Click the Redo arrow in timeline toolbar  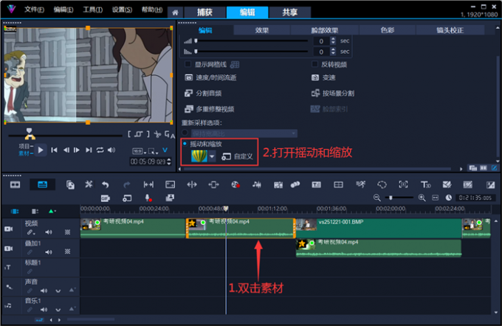point(127,184)
